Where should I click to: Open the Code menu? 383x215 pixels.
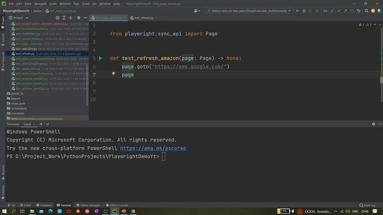pyautogui.click(x=53, y=4)
